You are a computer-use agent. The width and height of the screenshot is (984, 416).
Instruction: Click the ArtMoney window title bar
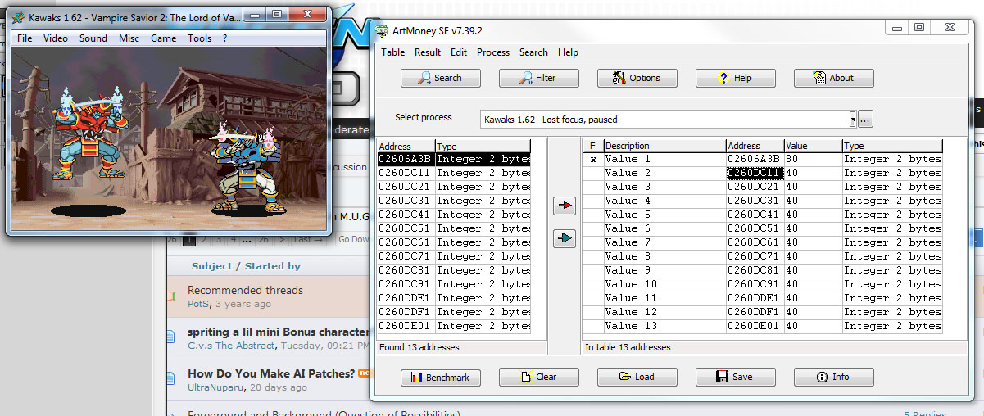[x=631, y=31]
